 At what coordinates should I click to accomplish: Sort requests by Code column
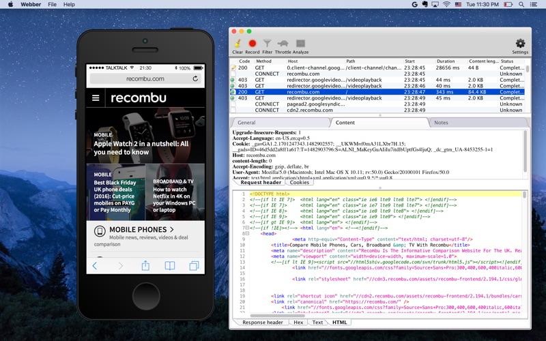[x=245, y=61]
